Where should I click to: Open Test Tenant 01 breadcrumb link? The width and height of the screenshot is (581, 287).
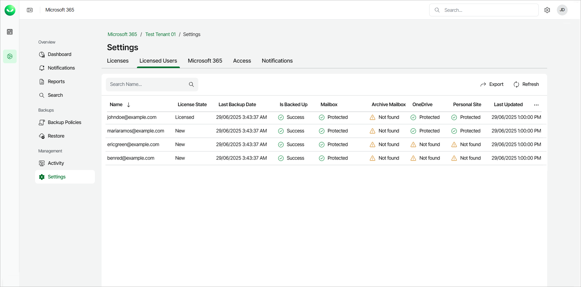160,34
